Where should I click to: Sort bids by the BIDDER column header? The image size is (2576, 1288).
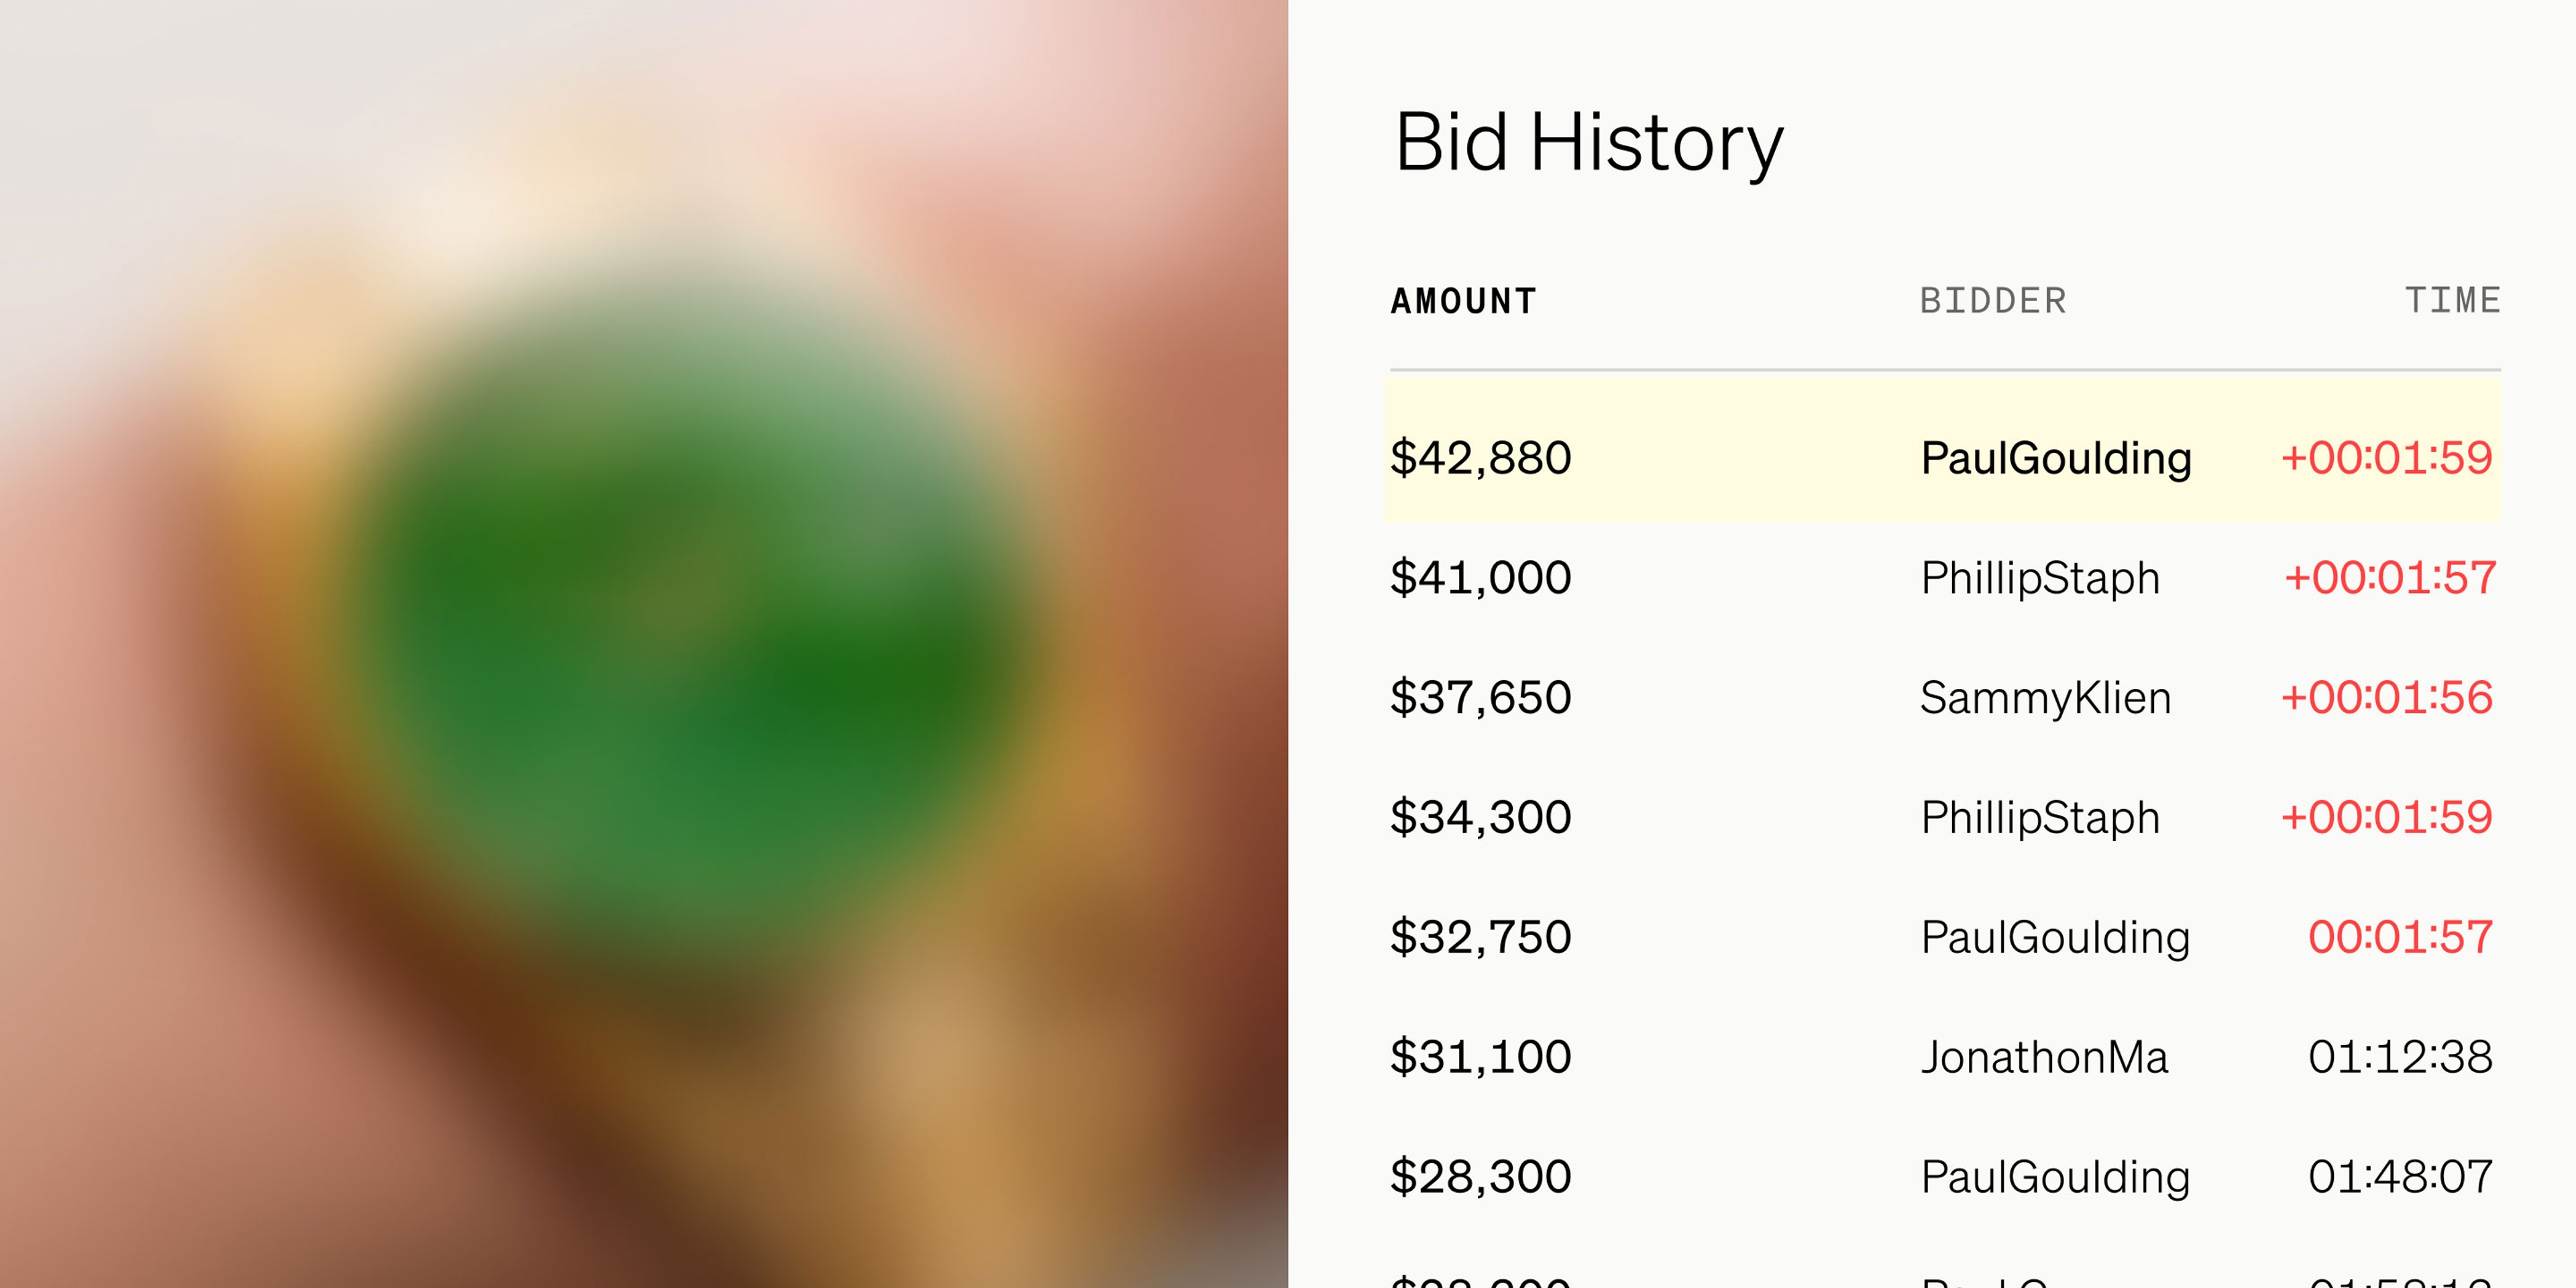pos(1992,301)
